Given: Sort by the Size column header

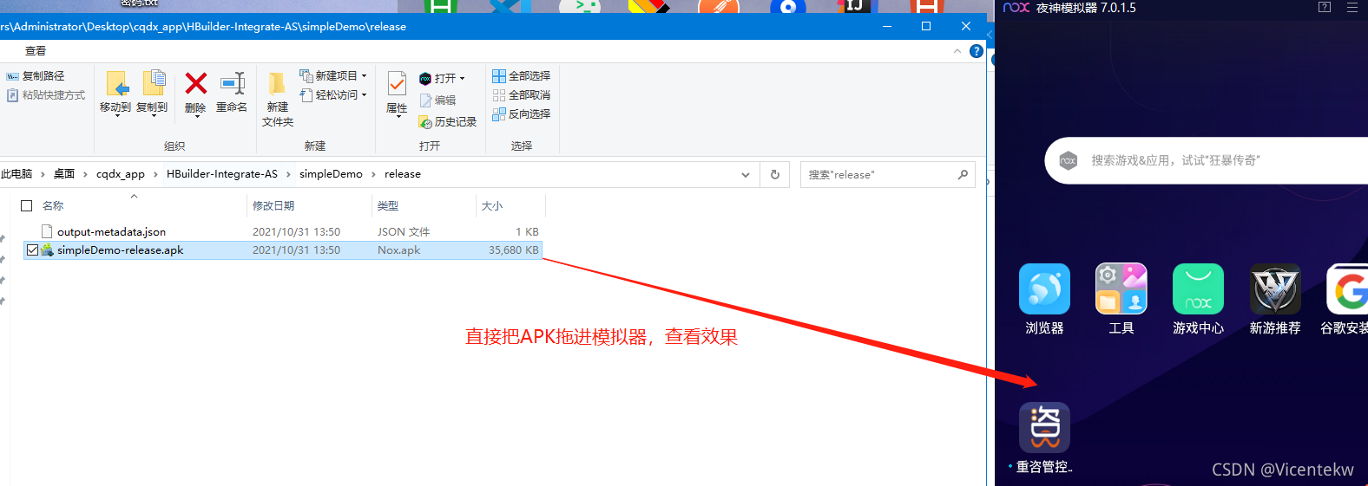Looking at the screenshot, I should [x=492, y=206].
